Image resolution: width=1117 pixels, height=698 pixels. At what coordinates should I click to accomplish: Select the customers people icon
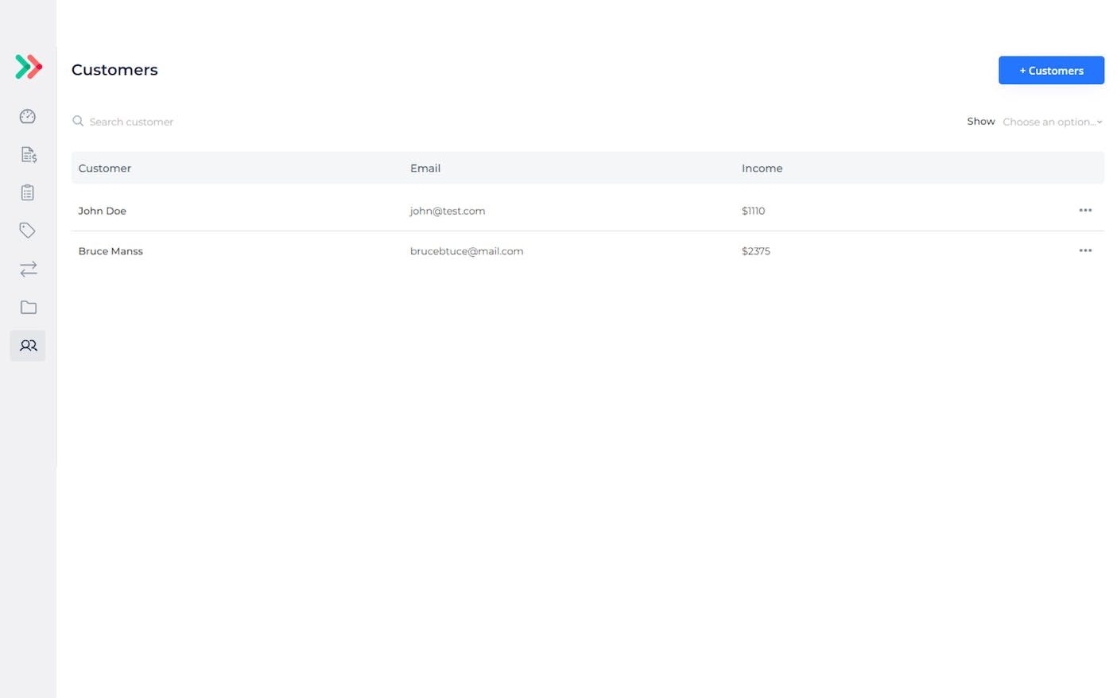[28, 346]
